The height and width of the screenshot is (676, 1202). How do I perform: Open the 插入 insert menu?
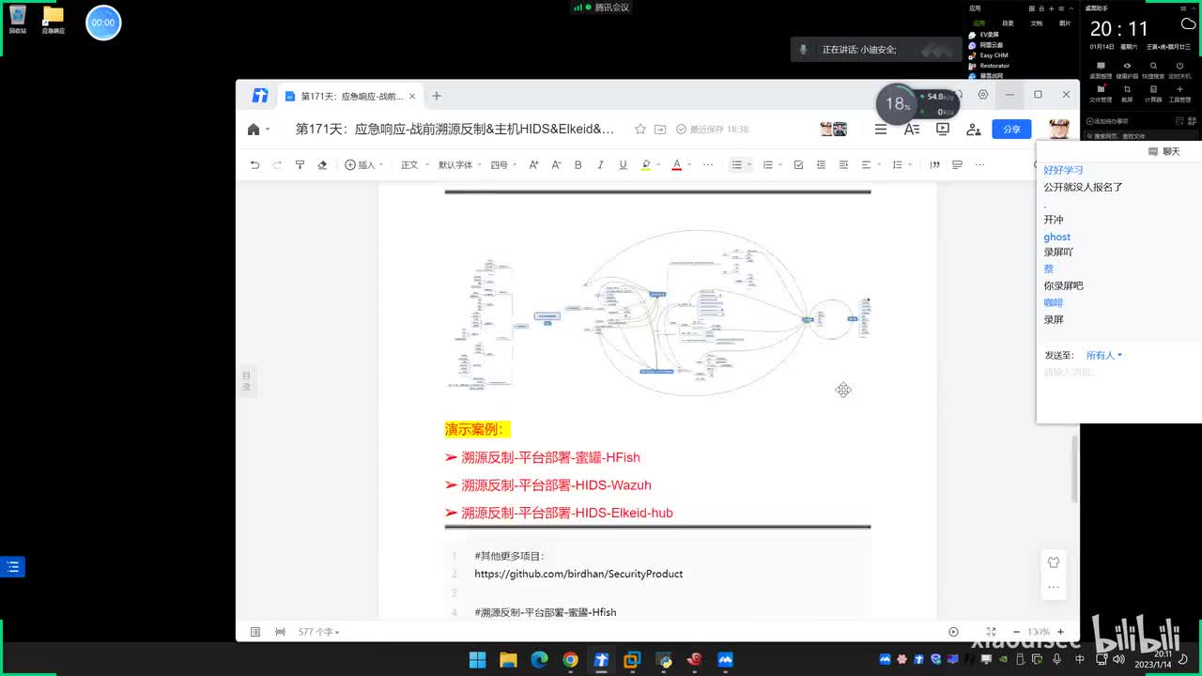tap(363, 164)
